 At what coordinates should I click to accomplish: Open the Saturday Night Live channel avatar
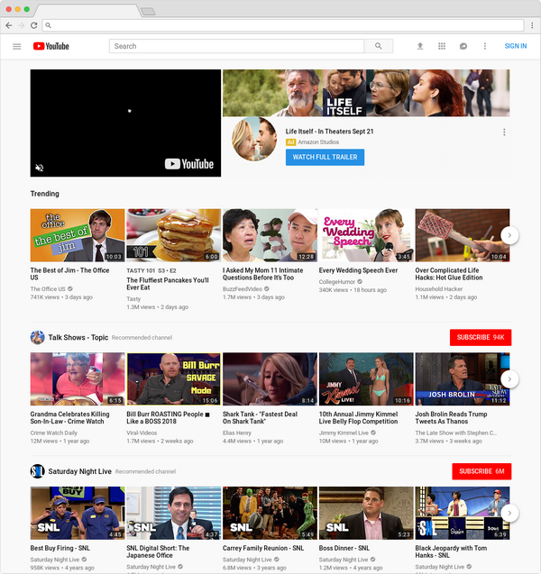click(x=37, y=471)
